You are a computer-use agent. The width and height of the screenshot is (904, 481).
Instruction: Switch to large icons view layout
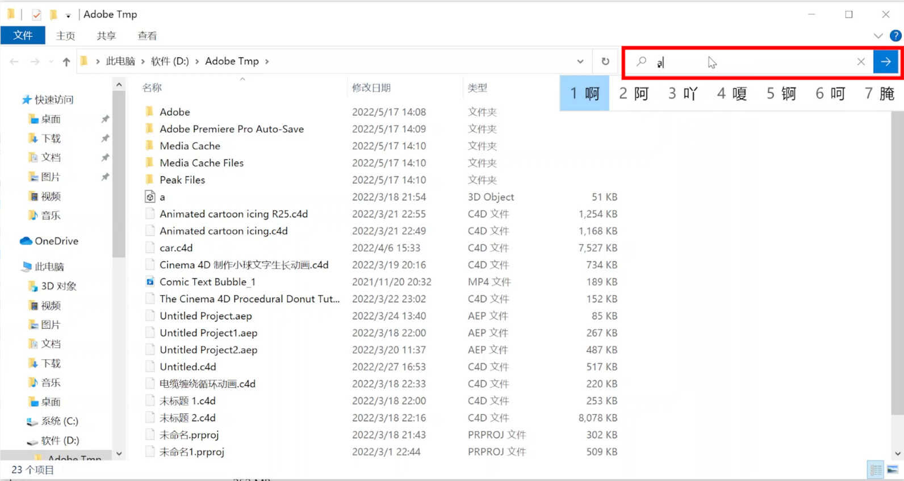893,470
